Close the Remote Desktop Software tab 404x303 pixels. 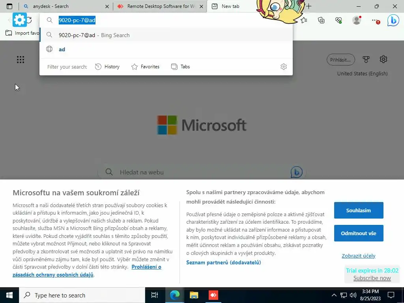pyautogui.click(x=201, y=6)
